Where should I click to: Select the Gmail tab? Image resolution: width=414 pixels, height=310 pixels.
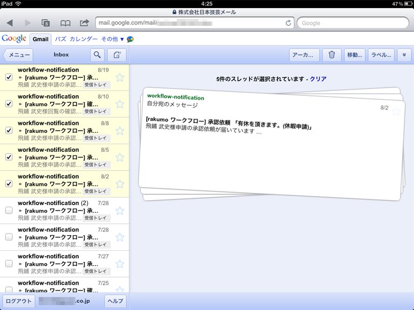pyautogui.click(x=40, y=39)
